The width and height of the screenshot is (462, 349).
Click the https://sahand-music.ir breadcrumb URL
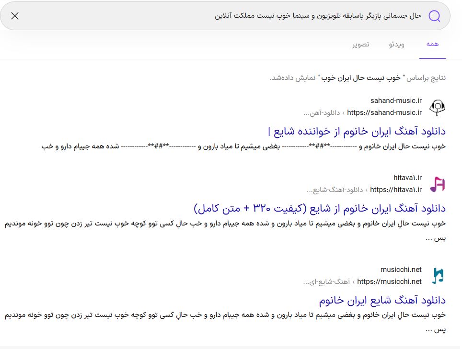[384, 113]
